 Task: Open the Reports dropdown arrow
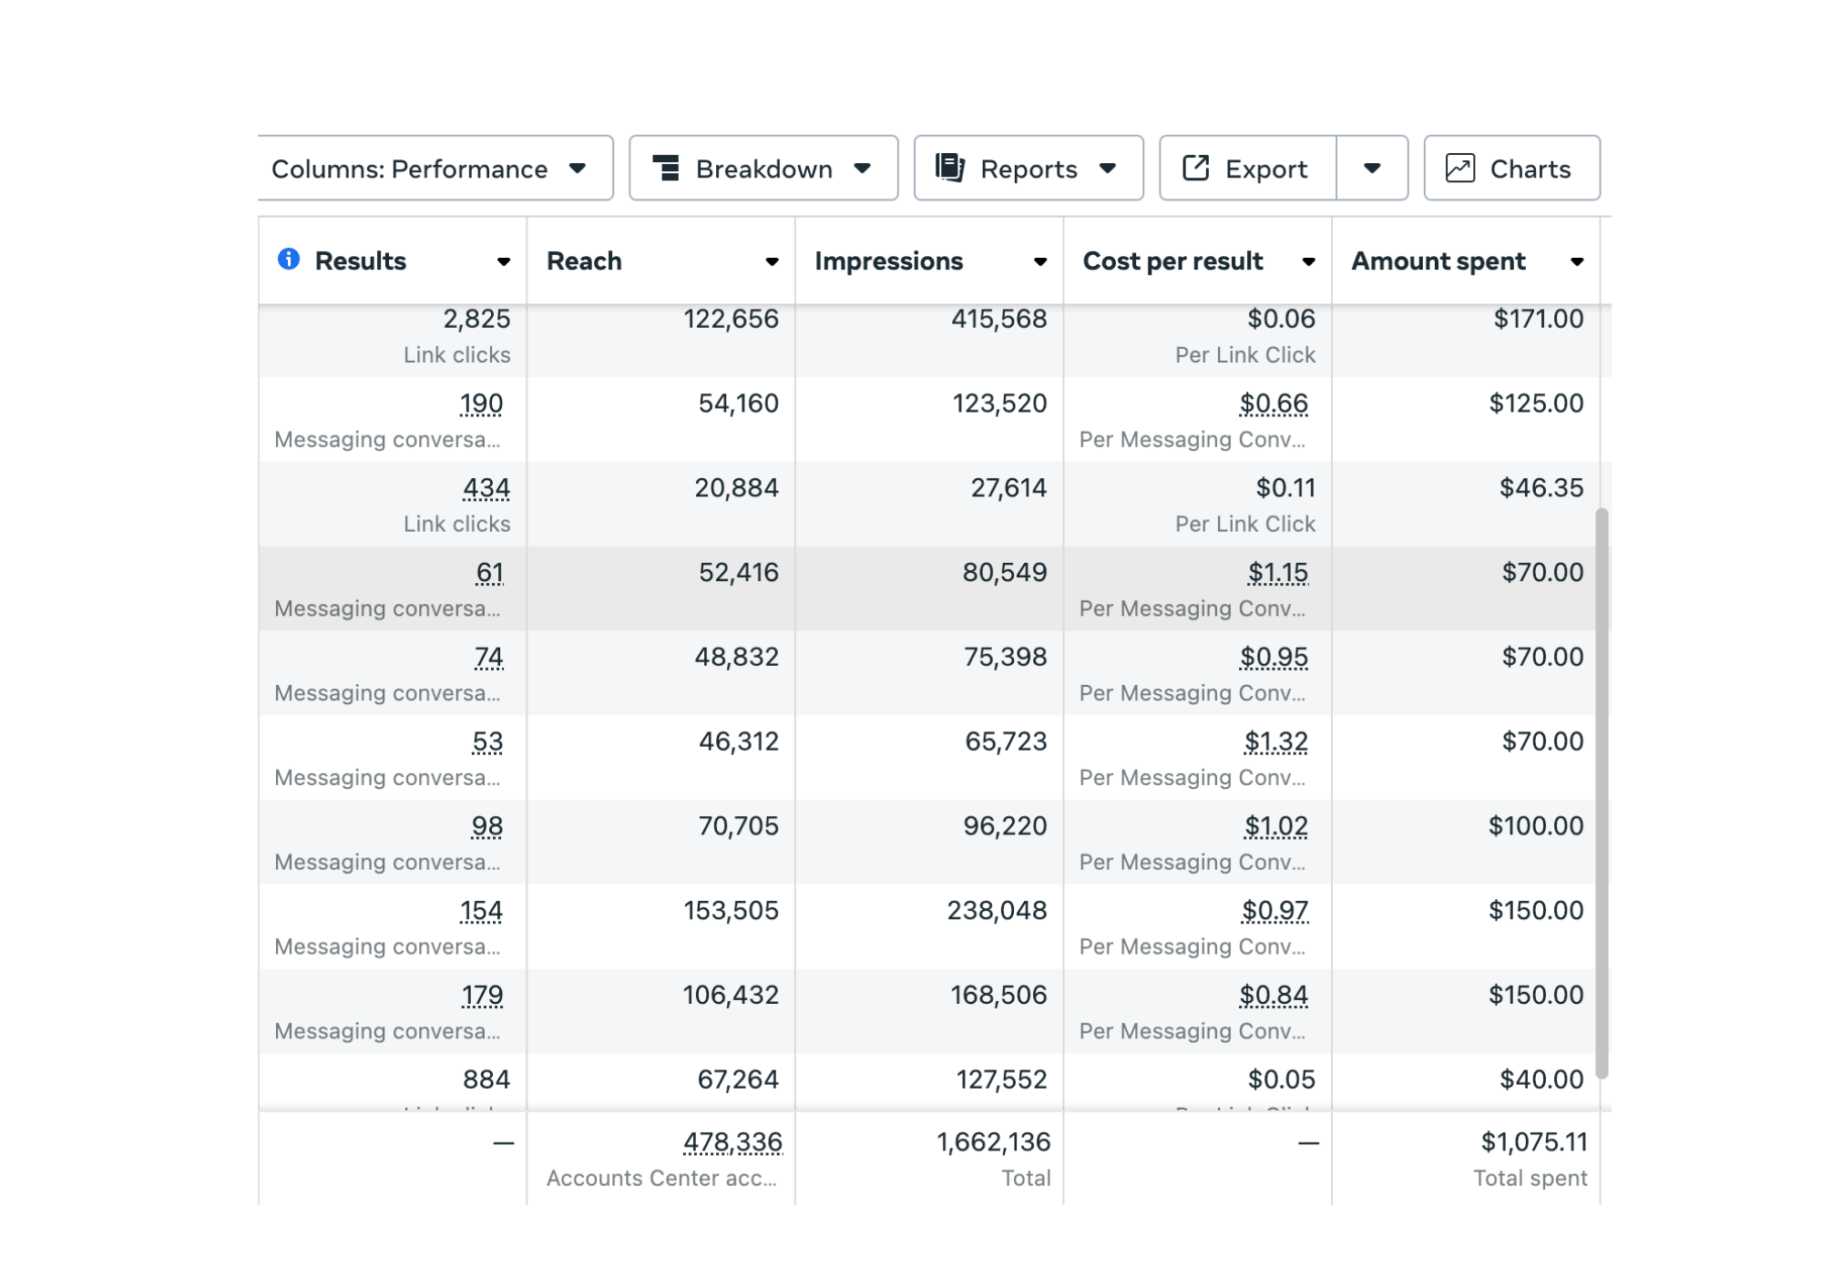pyautogui.click(x=1108, y=169)
